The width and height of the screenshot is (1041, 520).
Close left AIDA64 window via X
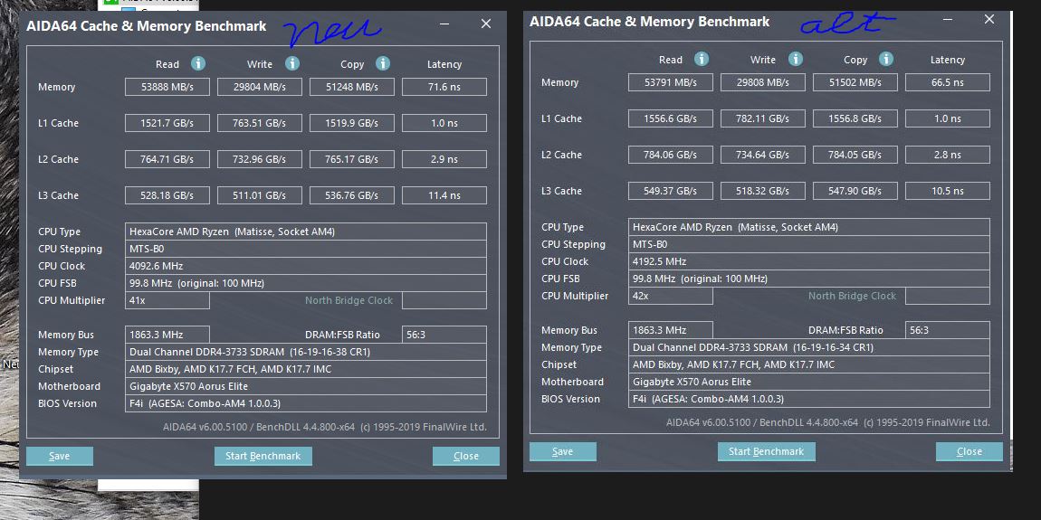point(486,24)
